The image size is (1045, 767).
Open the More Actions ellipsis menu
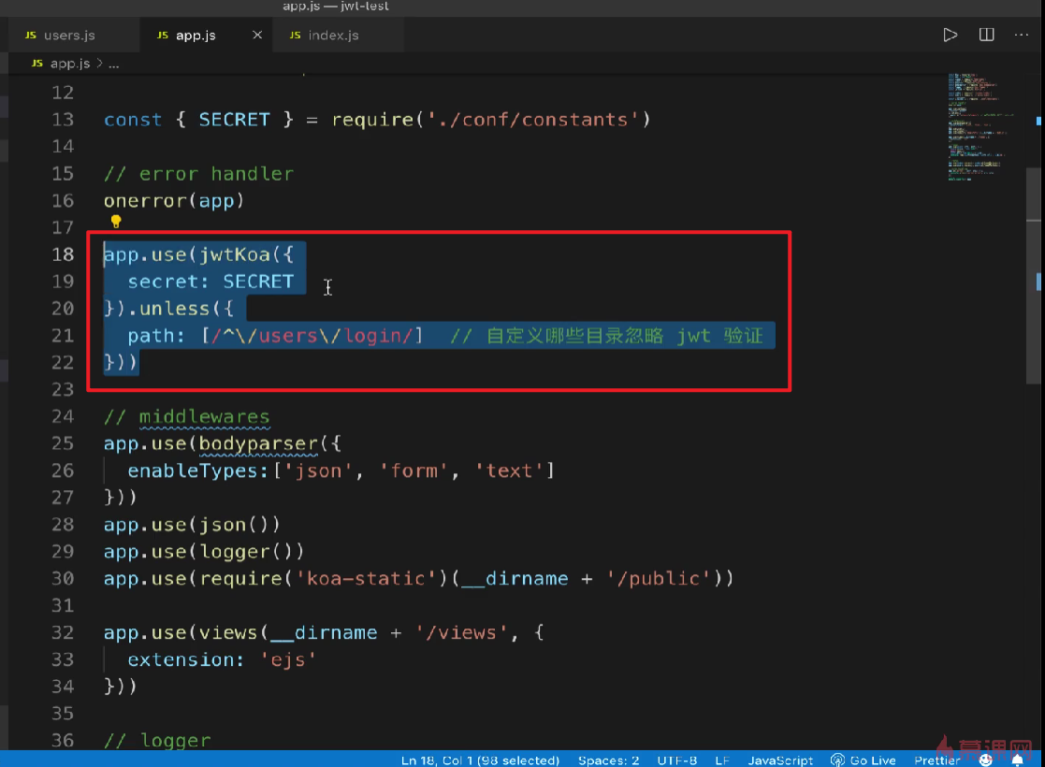[x=1022, y=35]
